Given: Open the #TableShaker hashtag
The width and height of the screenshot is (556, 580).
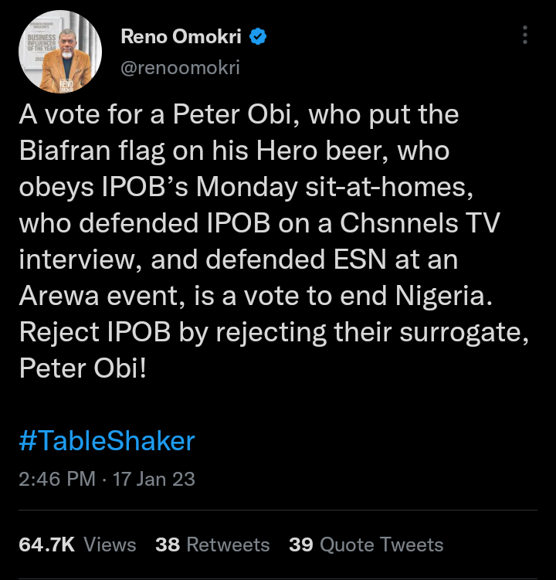Looking at the screenshot, I should click(x=107, y=441).
